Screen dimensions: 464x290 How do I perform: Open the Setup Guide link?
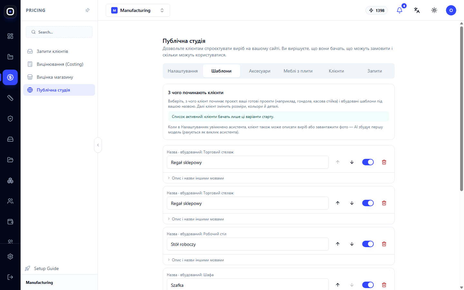point(42,268)
